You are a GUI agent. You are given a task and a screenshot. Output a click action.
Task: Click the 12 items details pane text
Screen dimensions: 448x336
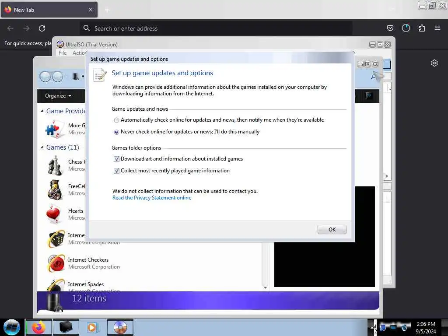pyautogui.click(x=89, y=298)
